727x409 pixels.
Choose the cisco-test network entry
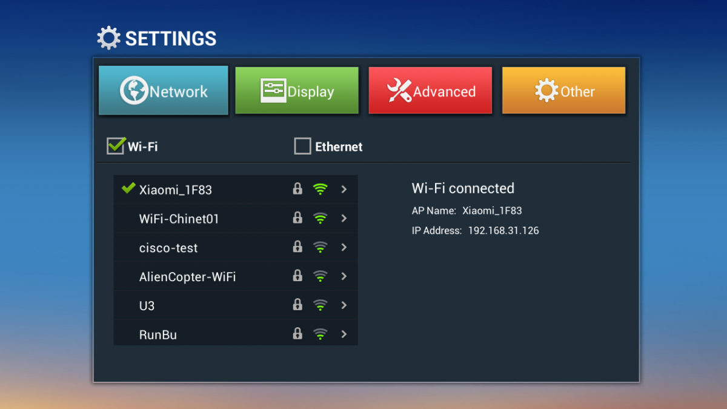236,248
